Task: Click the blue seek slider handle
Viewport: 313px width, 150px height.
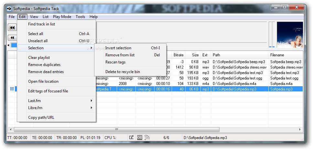Action: point(14,45)
